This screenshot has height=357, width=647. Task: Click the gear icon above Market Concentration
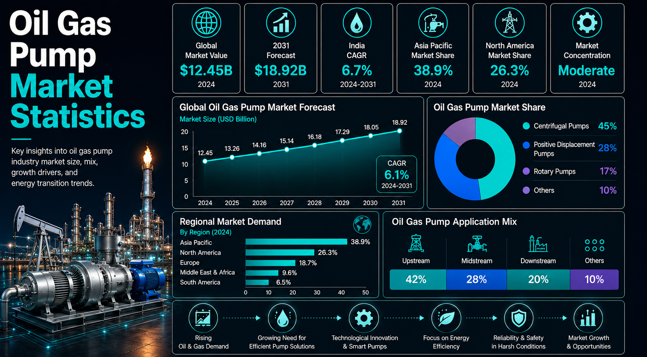tap(587, 23)
